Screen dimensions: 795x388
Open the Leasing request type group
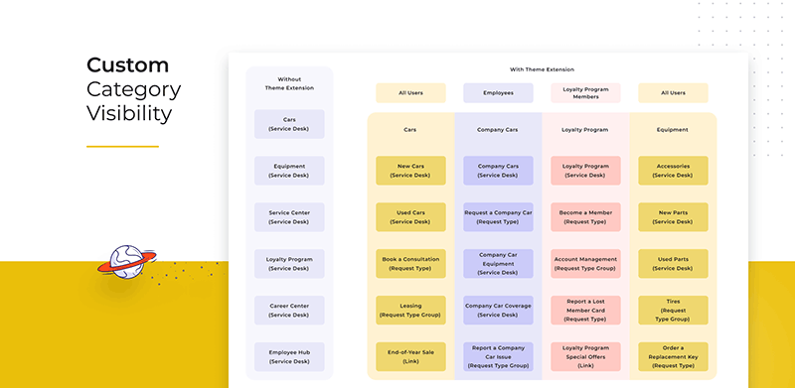click(410, 311)
